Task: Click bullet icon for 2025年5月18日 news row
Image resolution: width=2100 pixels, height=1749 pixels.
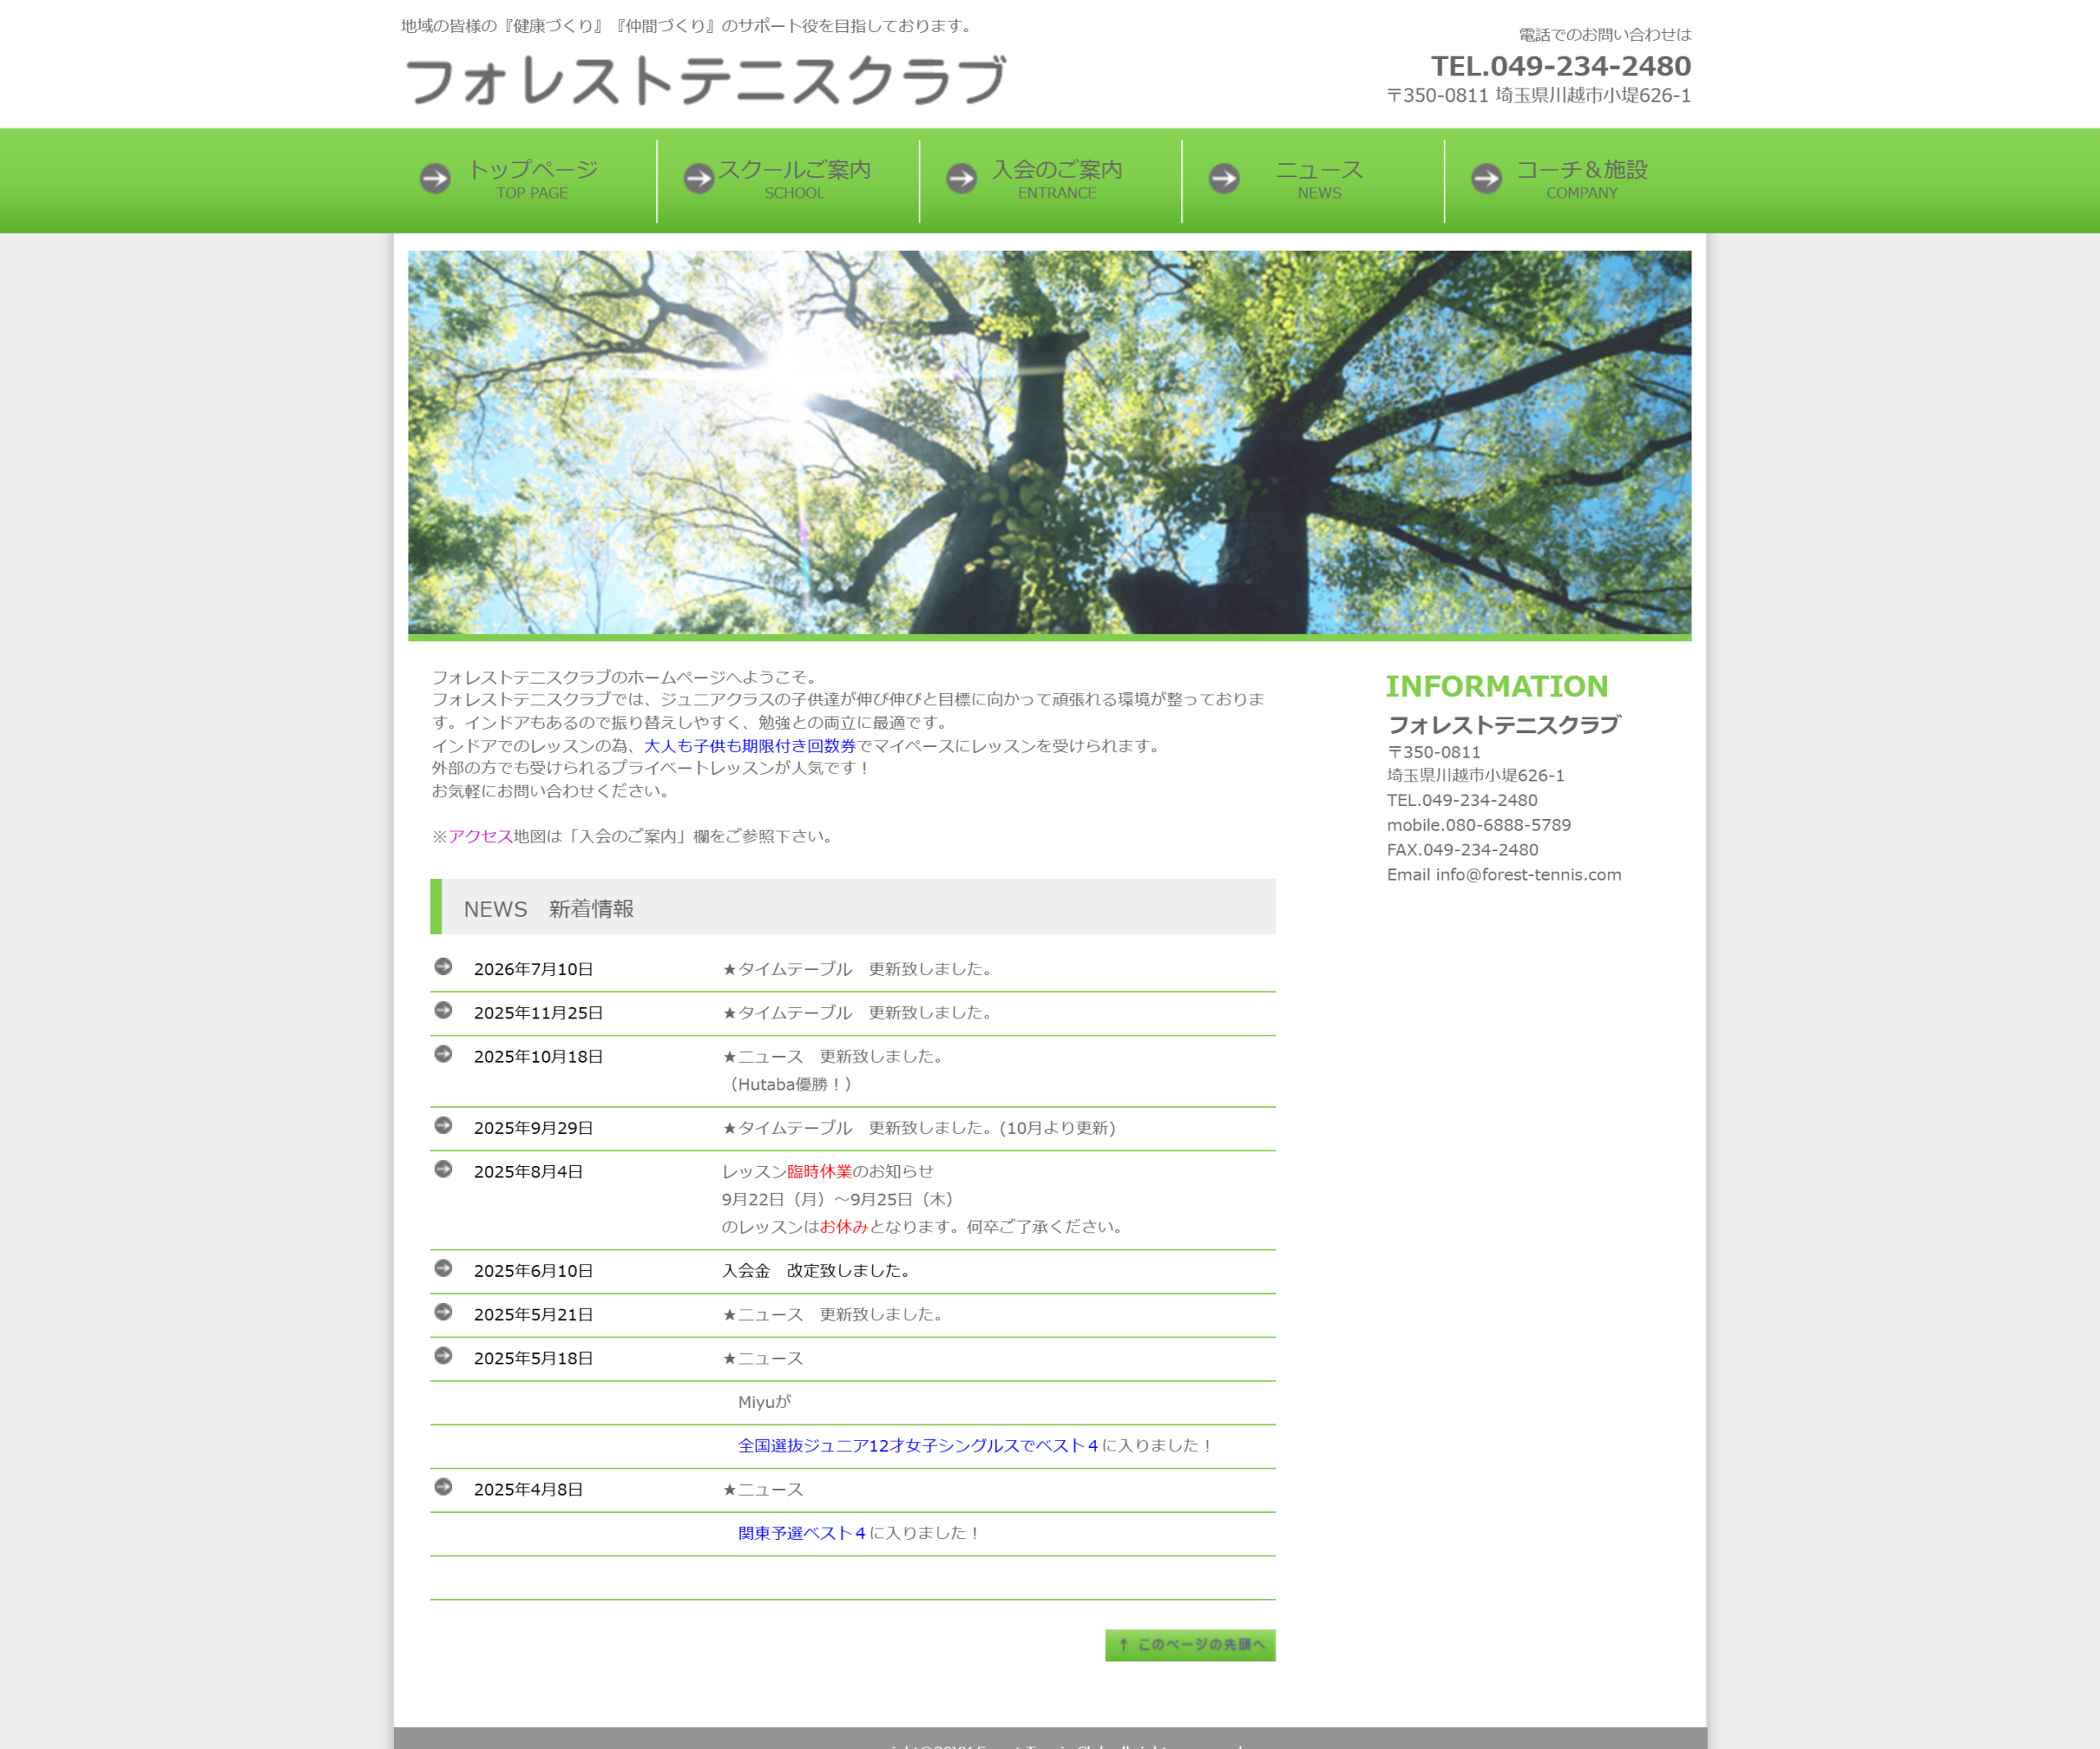Action: [443, 1356]
